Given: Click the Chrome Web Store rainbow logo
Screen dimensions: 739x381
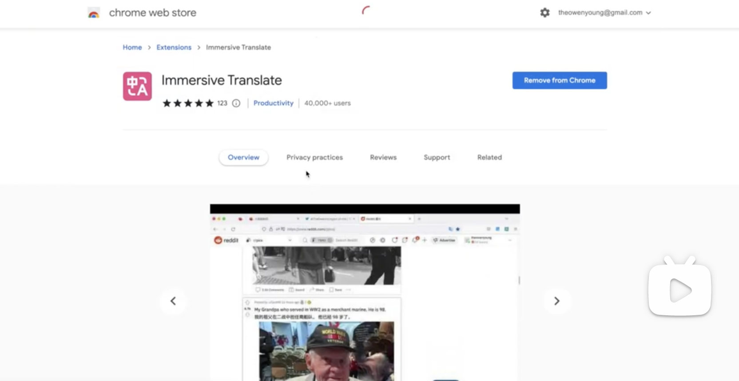Looking at the screenshot, I should [x=94, y=13].
